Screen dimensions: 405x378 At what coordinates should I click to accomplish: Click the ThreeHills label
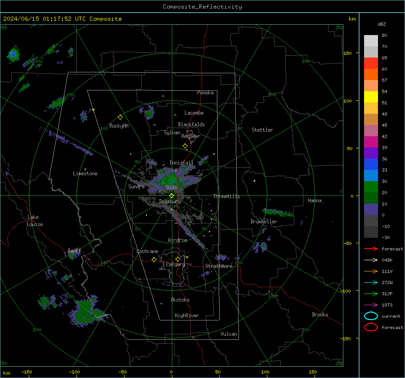click(x=226, y=196)
